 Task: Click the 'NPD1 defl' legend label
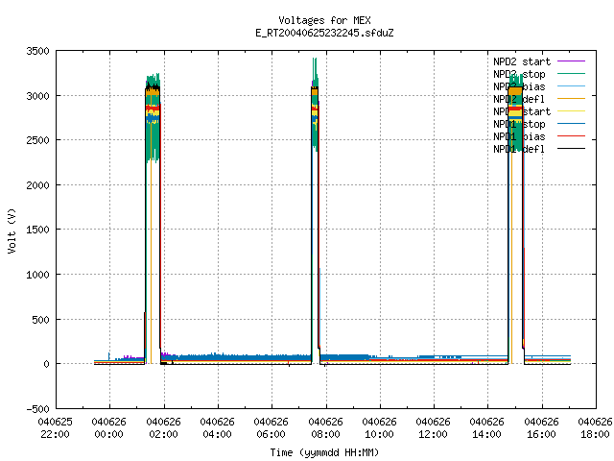click(x=519, y=149)
